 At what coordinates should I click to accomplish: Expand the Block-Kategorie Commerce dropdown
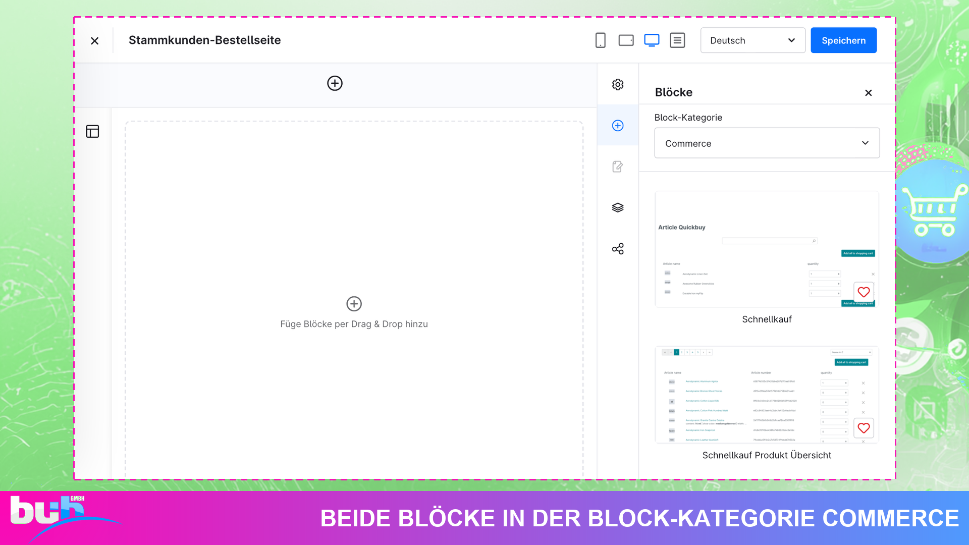pos(767,143)
